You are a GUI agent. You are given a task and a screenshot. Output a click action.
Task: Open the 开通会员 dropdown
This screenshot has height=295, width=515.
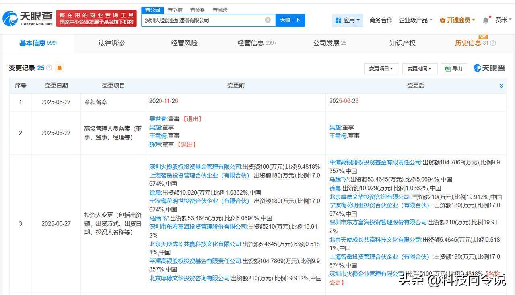coord(457,20)
